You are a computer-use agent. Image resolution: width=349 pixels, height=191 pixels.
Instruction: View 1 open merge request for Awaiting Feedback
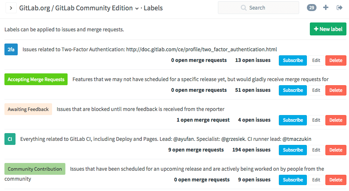tap(203, 120)
